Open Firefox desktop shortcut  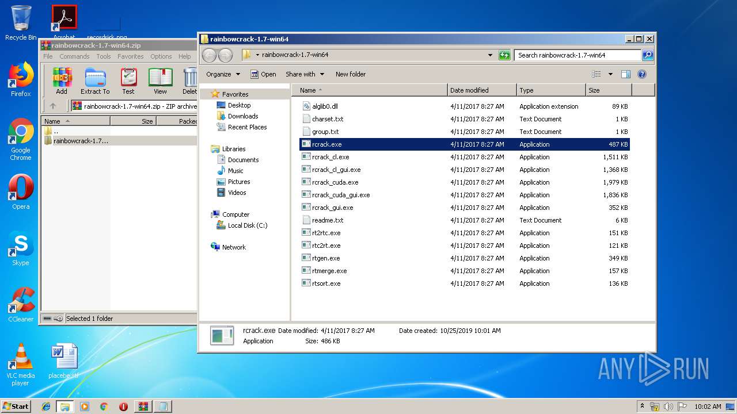point(21,80)
